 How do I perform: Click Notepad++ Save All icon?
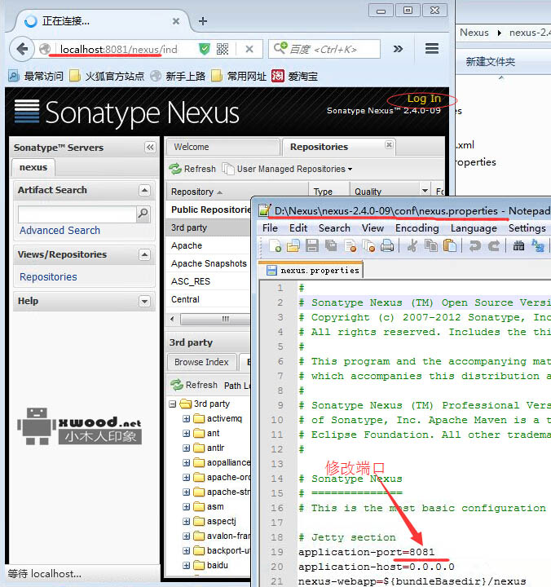click(x=331, y=246)
